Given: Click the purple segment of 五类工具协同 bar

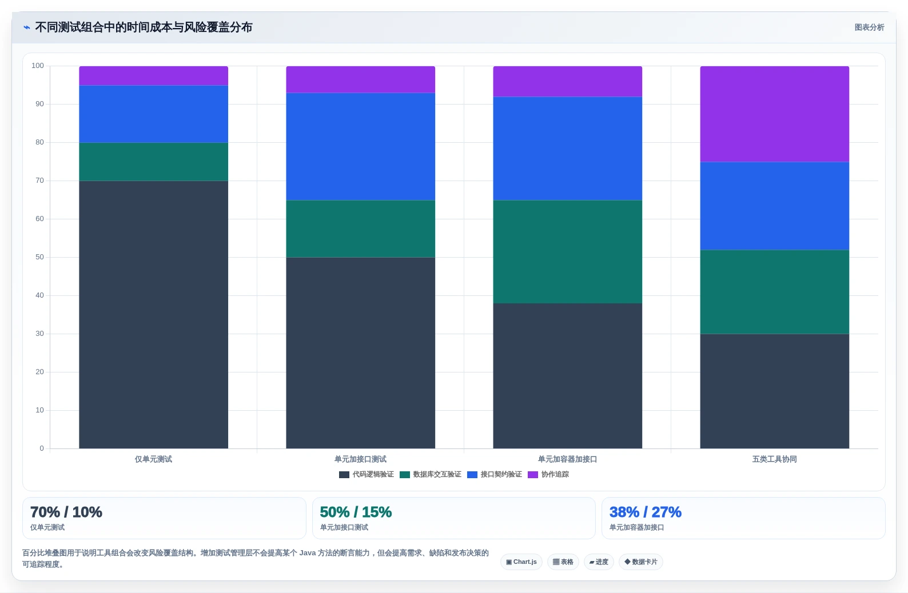Looking at the screenshot, I should (775, 114).
